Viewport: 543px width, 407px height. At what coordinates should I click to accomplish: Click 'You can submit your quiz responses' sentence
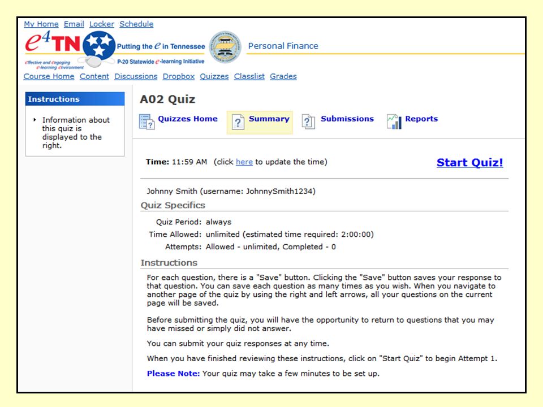pyautogui.click(x=238, y=343)
